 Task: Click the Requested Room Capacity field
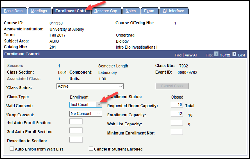(x=177, y=105)
